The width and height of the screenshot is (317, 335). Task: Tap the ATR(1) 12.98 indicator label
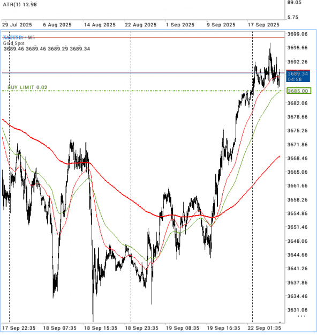point(20,4)
